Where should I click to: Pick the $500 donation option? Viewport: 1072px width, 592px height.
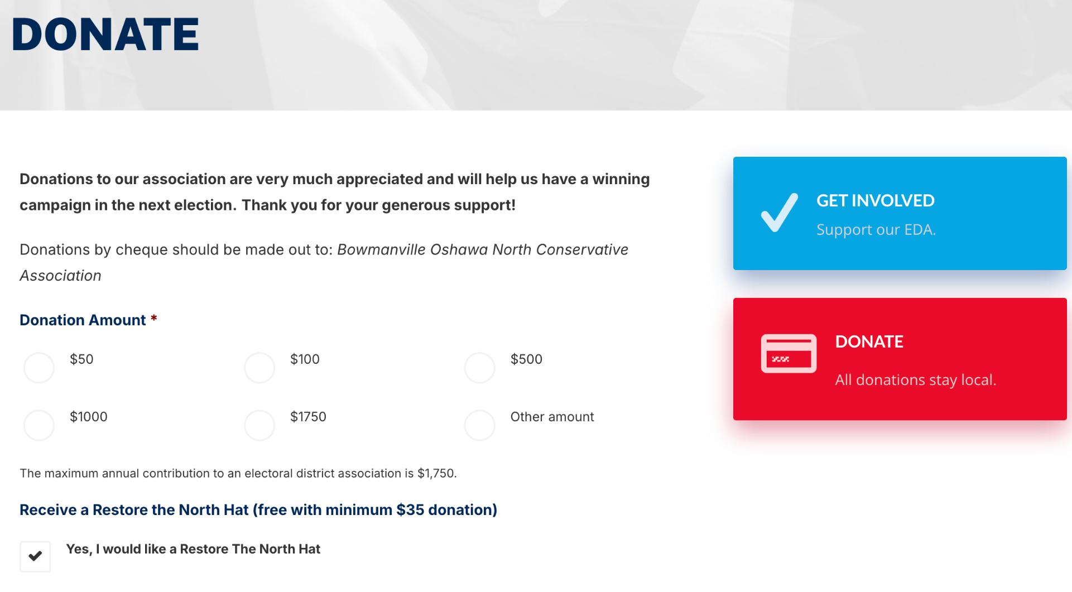point(480,368)
